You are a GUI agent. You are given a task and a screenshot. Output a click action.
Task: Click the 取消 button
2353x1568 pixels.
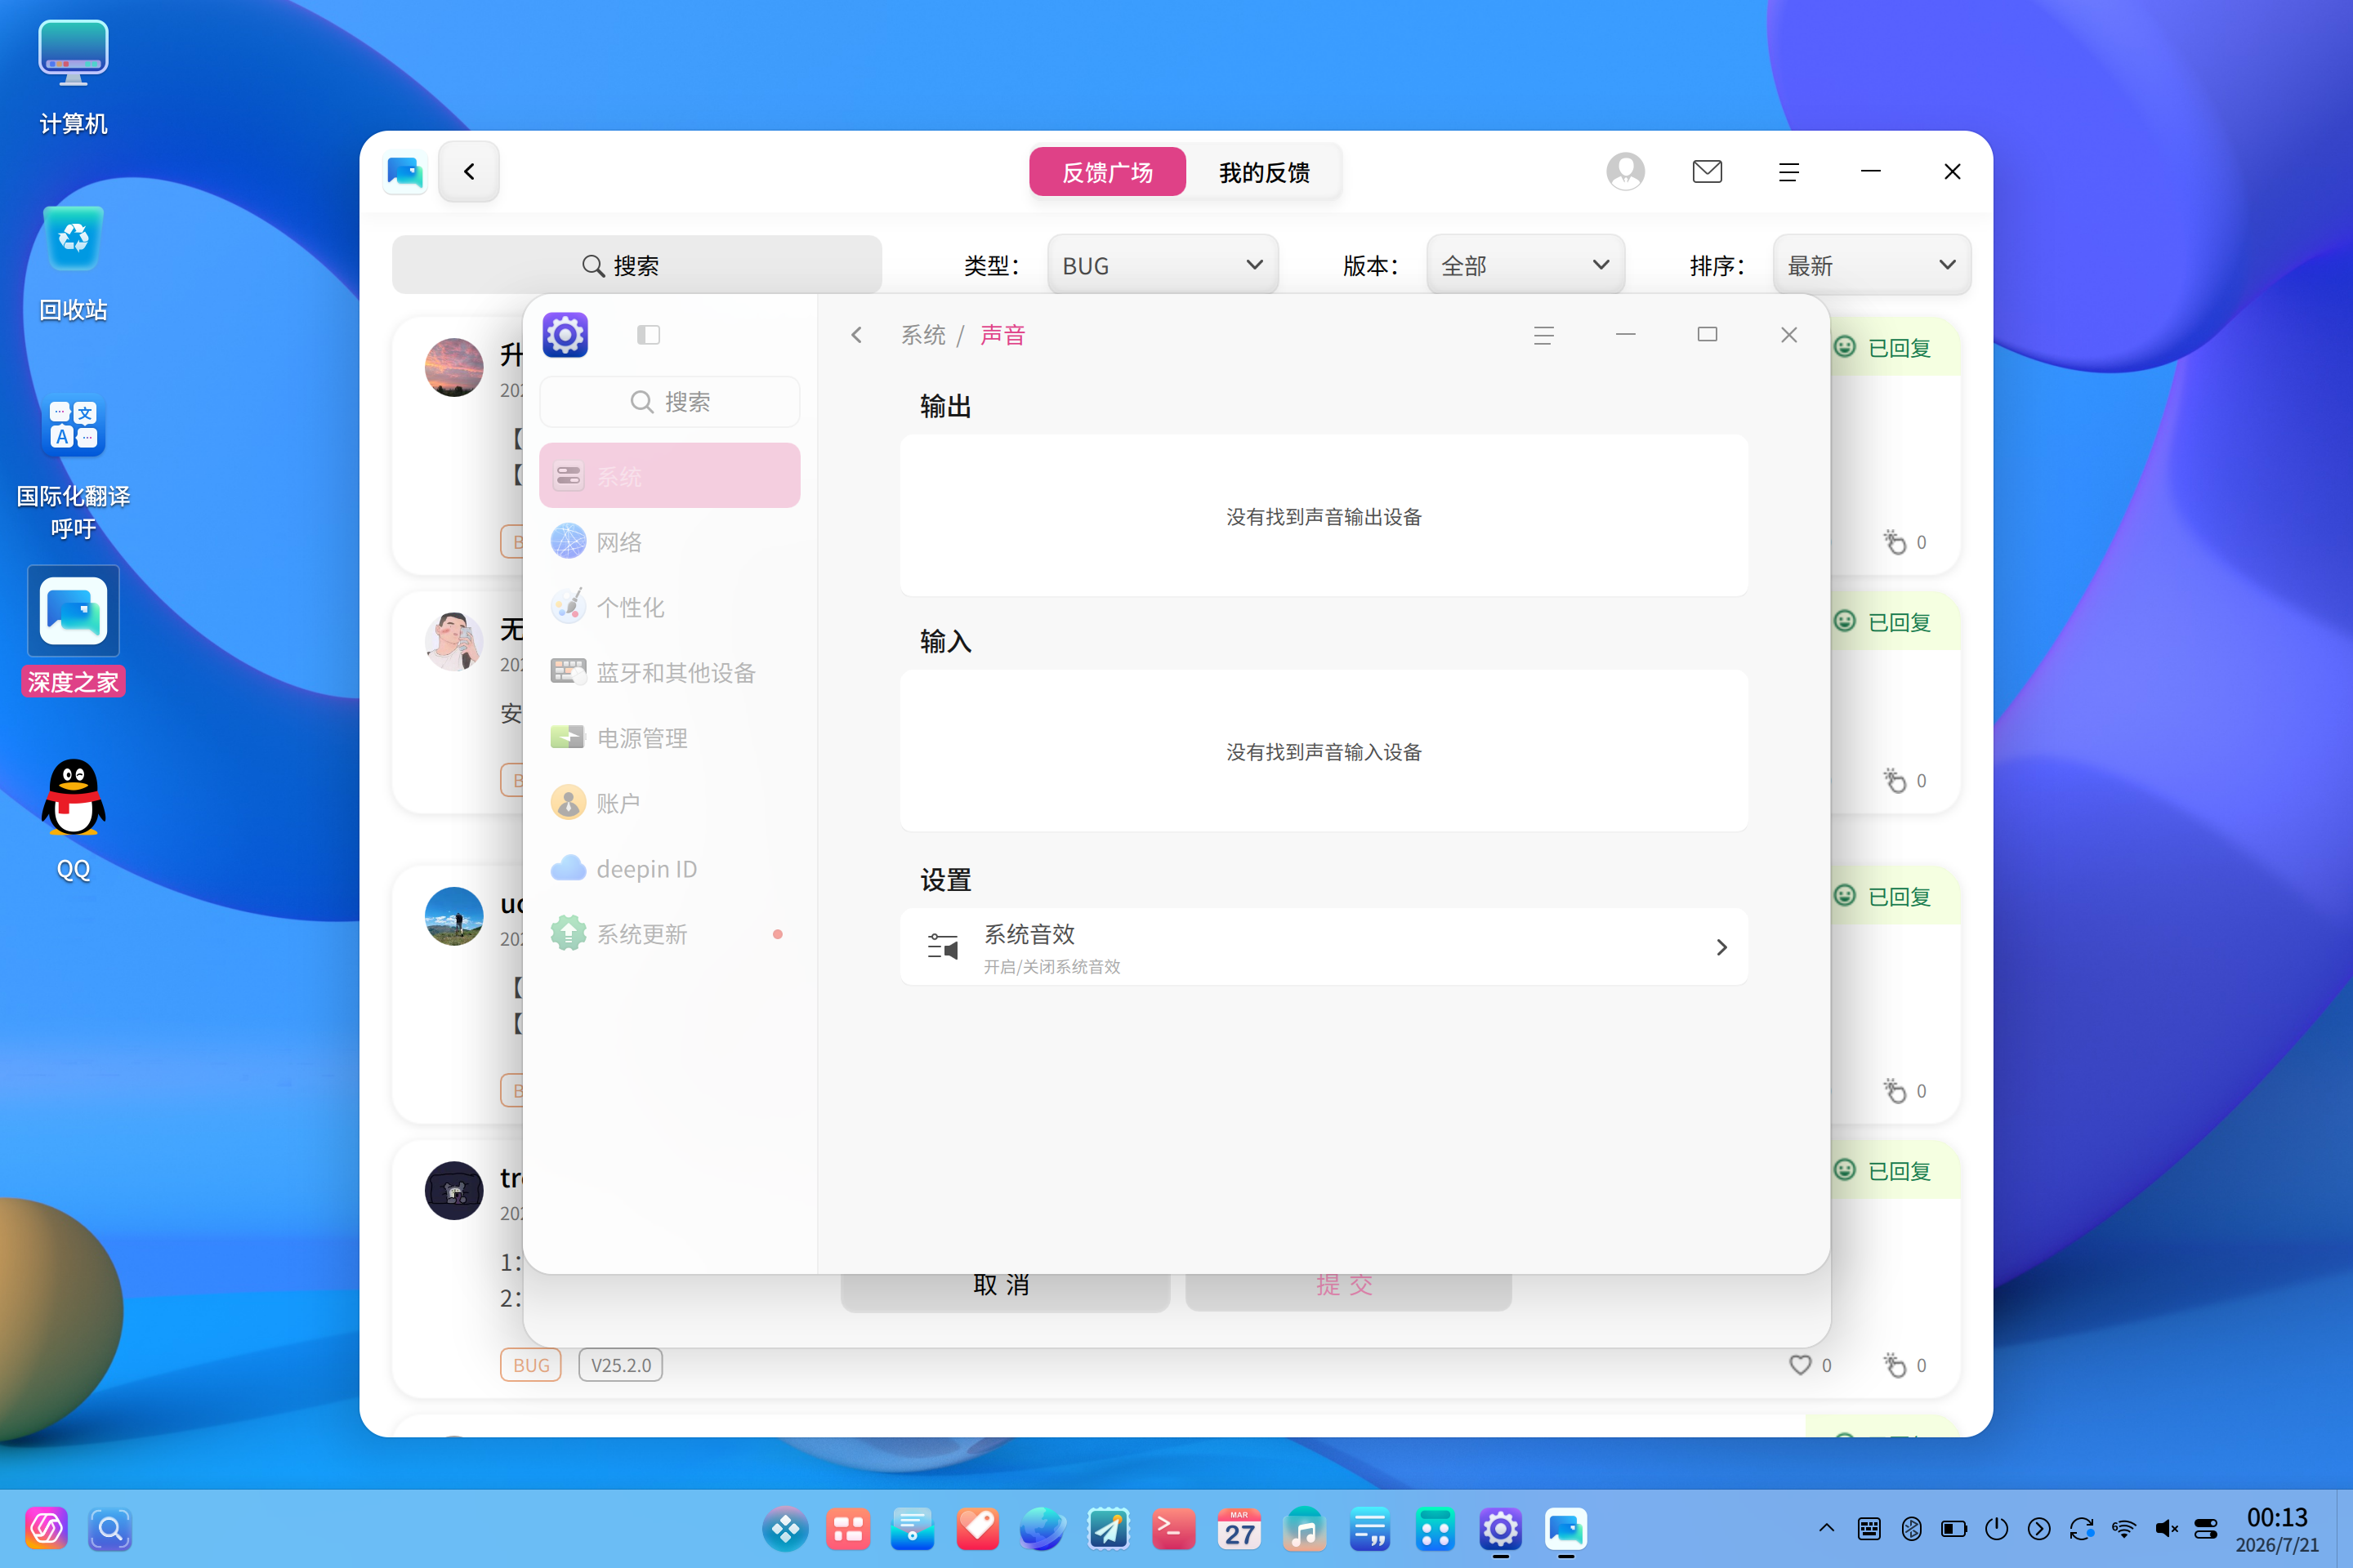click(x=1004, y=1290)
